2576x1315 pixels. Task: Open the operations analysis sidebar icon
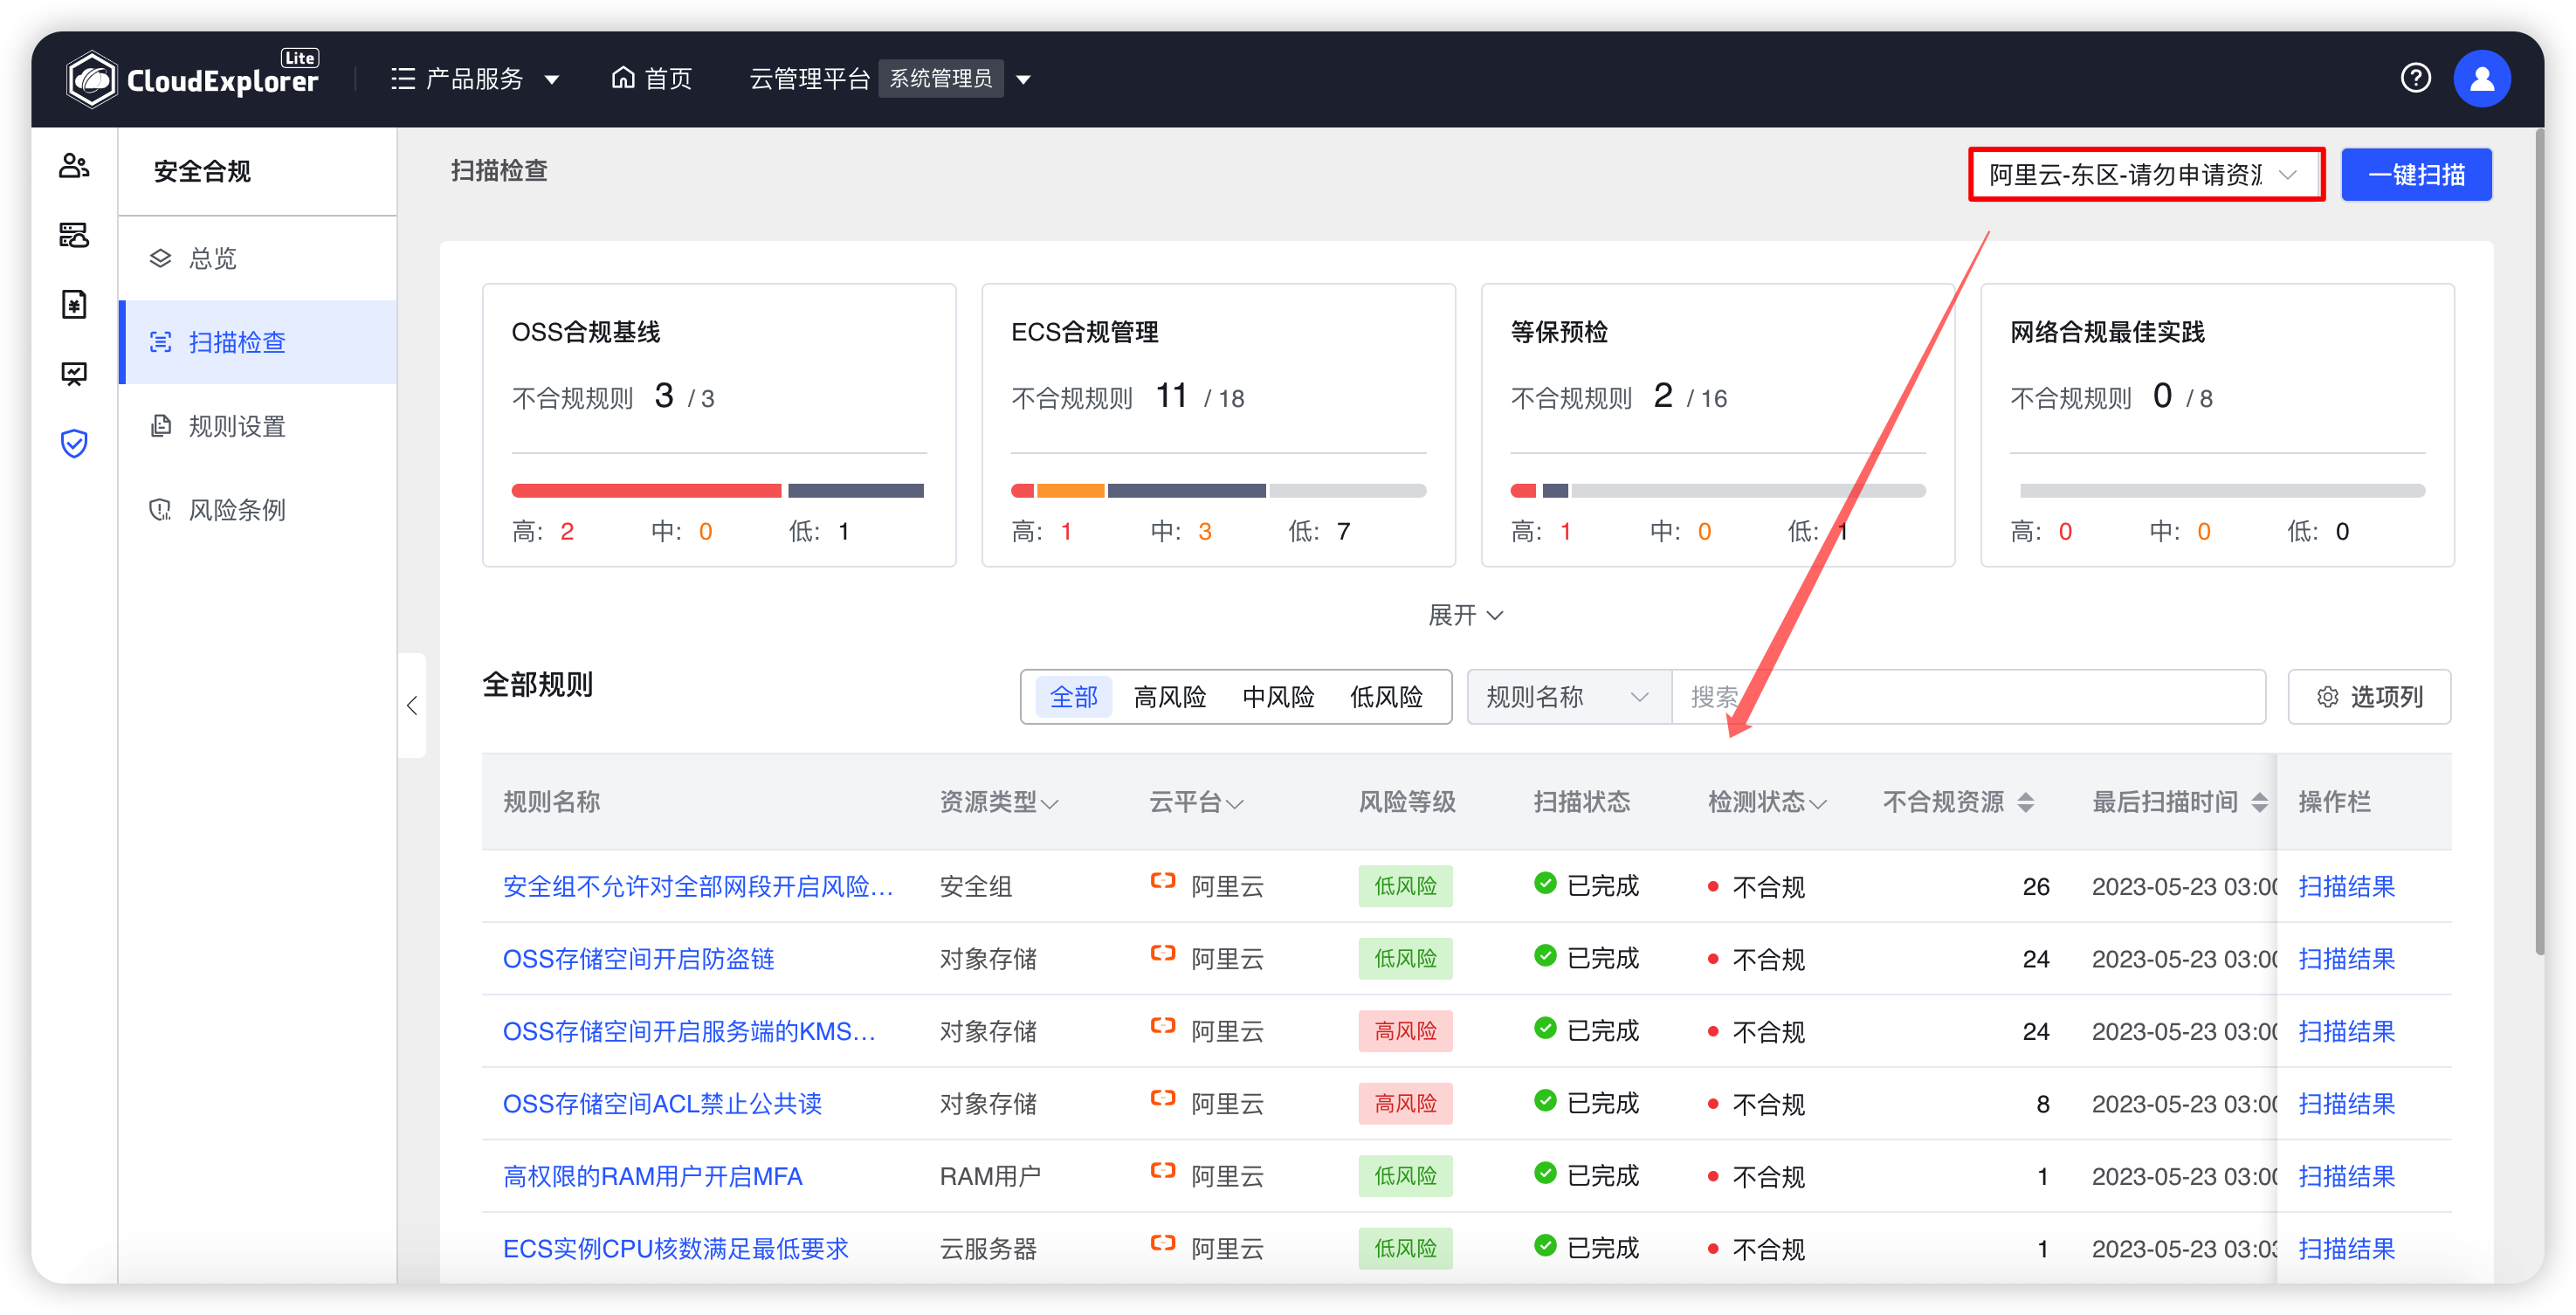(x=74, y=374)
